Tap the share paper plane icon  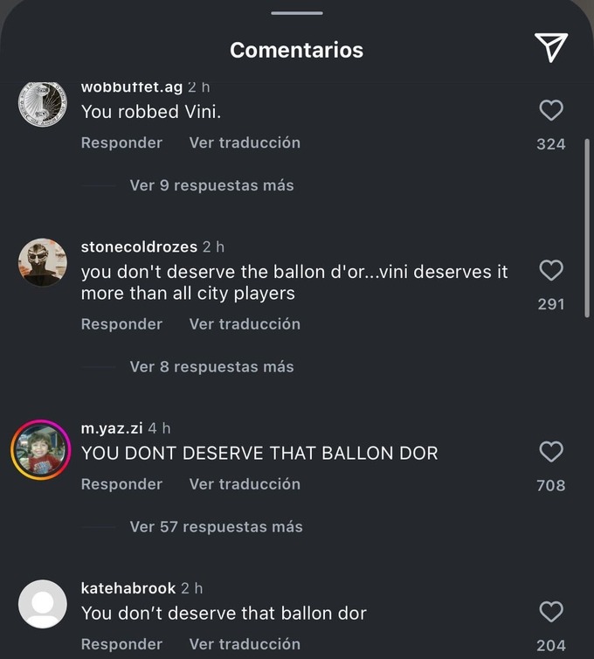[551, 47]
